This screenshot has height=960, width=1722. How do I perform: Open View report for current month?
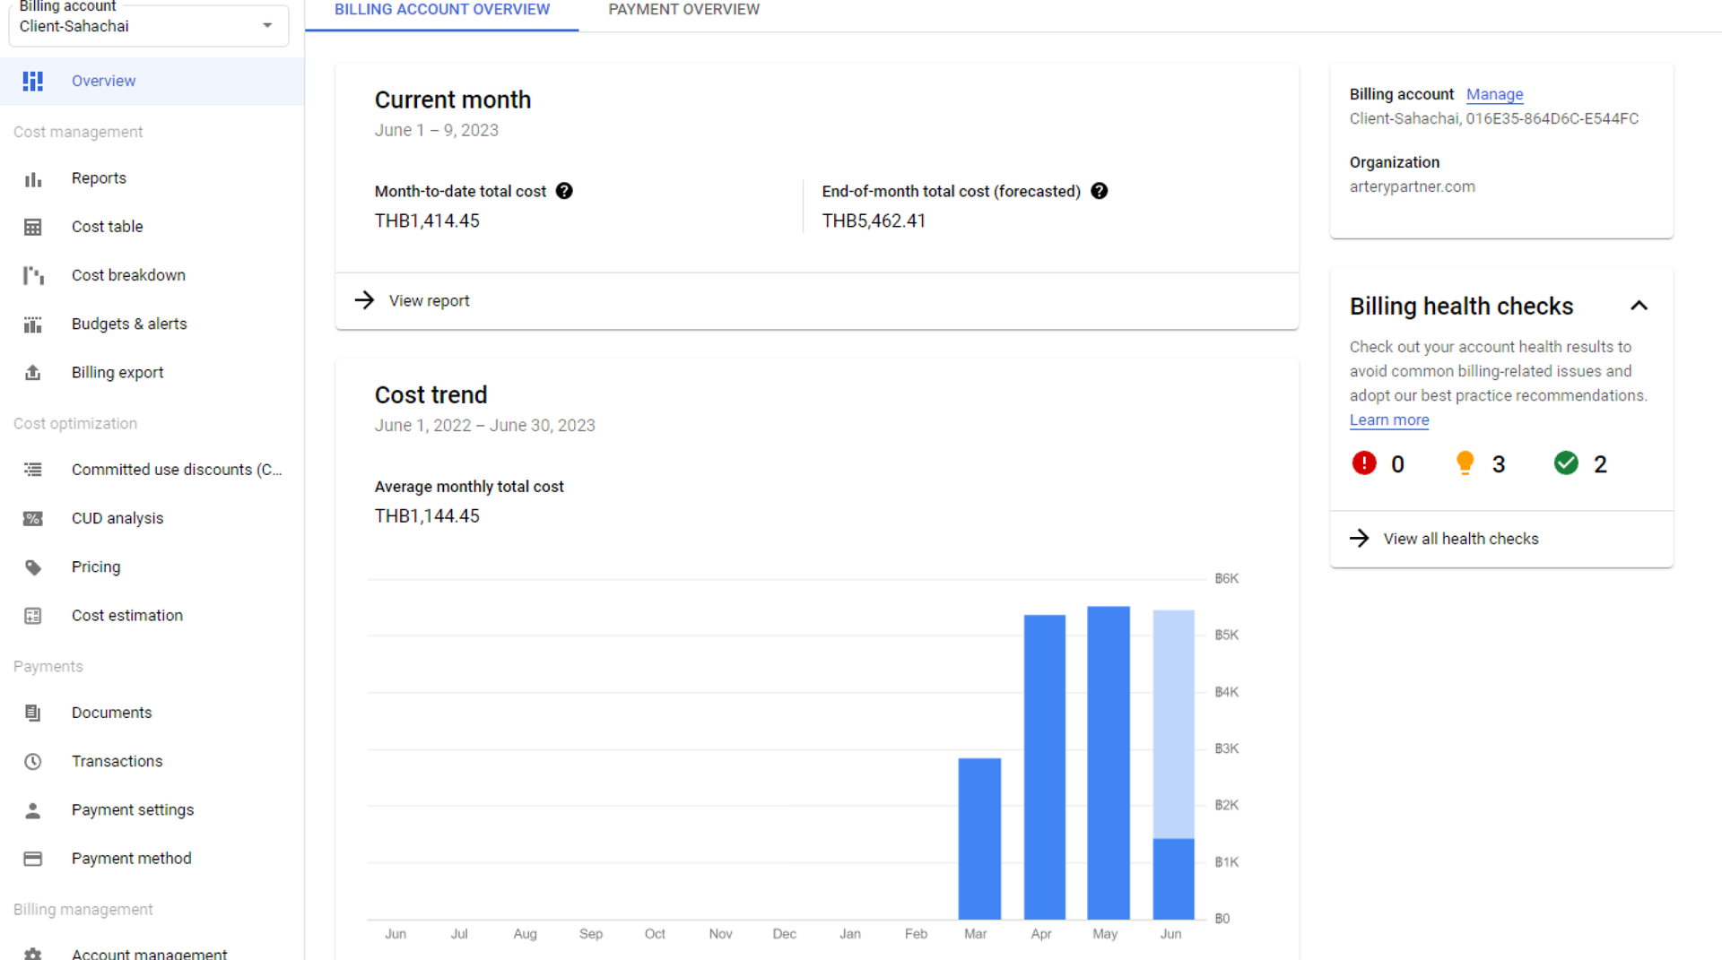(429, 301)
